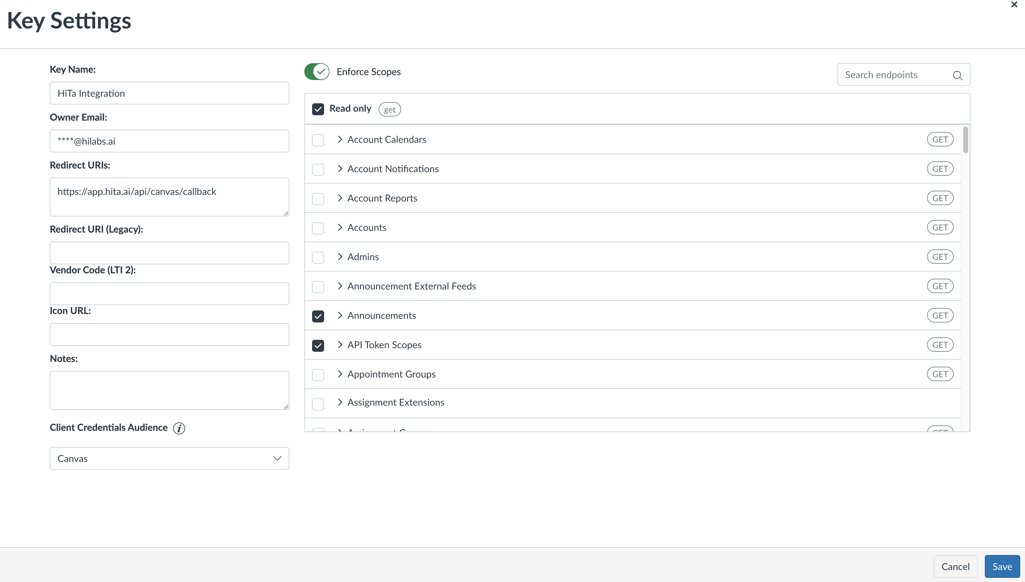1025x582 pixels.
Task: Click the scopes list scrollbar thumb
Action: click(x=965, y=140)
